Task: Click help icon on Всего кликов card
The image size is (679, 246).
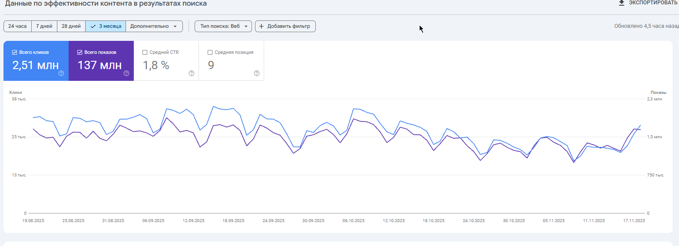Action: point(61,73)
